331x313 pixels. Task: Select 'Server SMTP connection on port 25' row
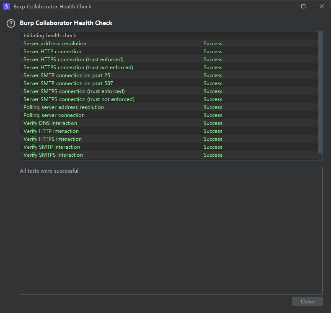tap(169, 75)
